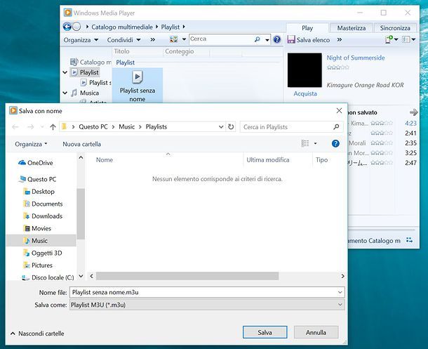Click Nuova cartella button
Image resolution: width=428 pixels, height=349 pixels.
pyautogui.click(x=81, y=144)
